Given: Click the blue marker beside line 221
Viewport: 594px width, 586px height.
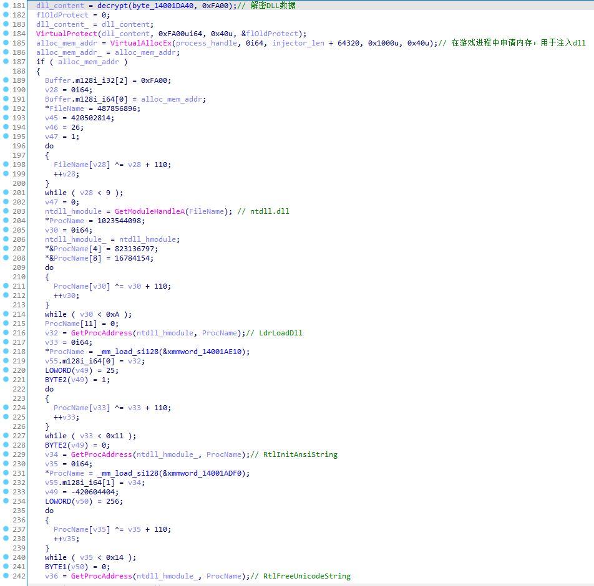Looking at the screenshot, I should (x=6, y=379).
